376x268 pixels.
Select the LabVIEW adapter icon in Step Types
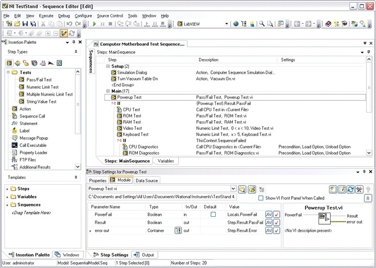point(10,63)
